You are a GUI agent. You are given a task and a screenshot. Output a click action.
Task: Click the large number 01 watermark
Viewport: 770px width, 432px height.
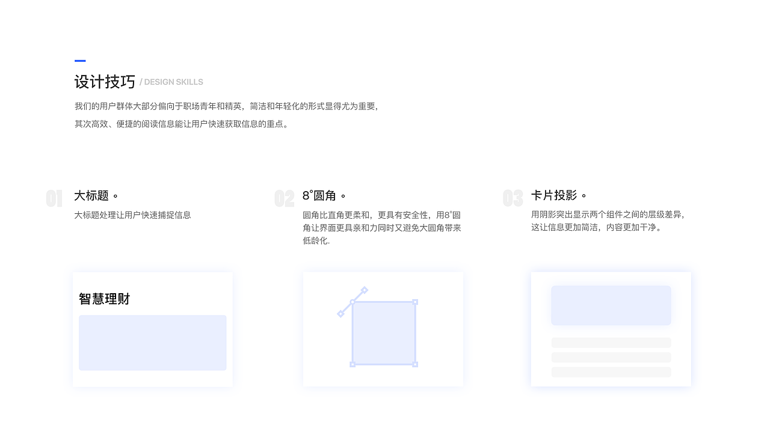point(54,198)
